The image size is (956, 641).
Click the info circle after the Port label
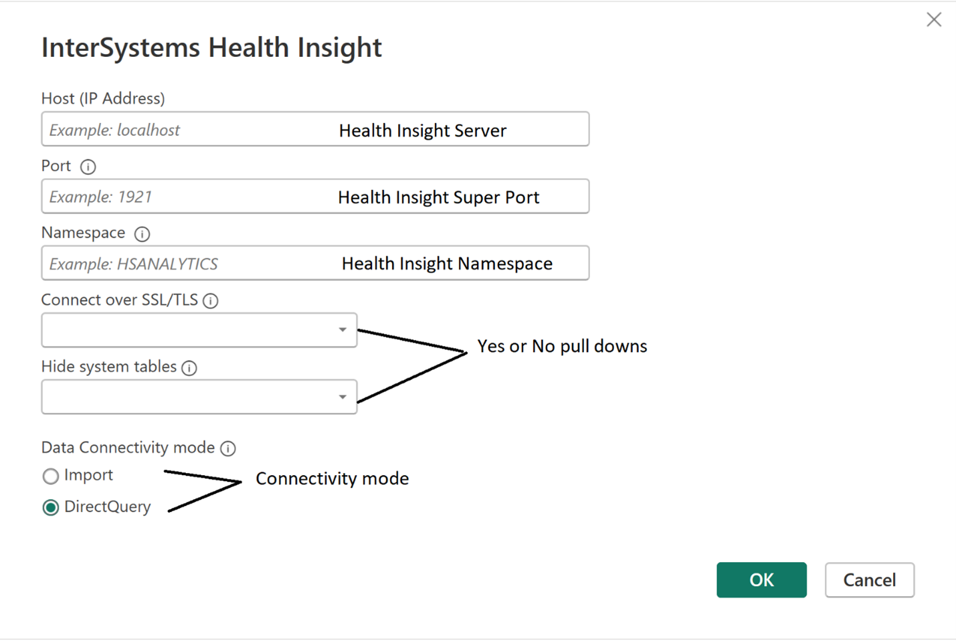(88, 167)
